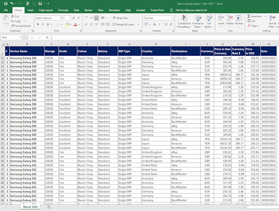Screen dimensions: 279x211
Task: Decrease decimal places
Action: pos(171,24)
